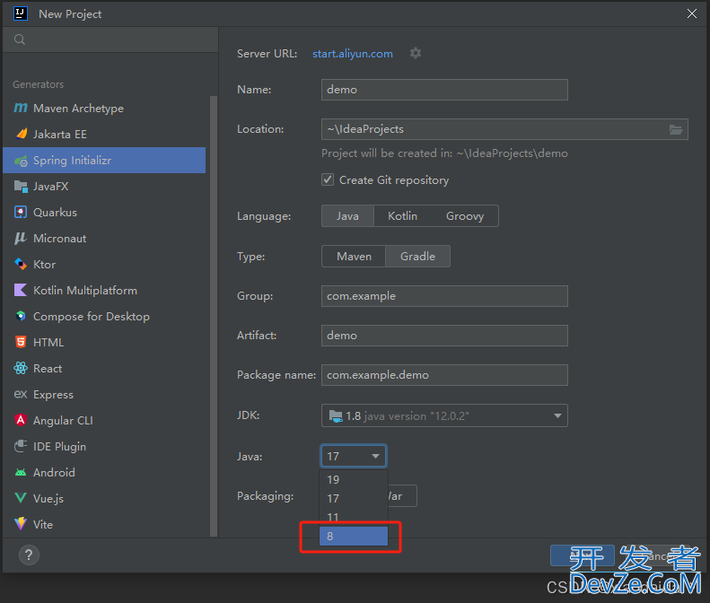Click the Package name field
This screenshot has width=710, height=603.
pos(444,375)
